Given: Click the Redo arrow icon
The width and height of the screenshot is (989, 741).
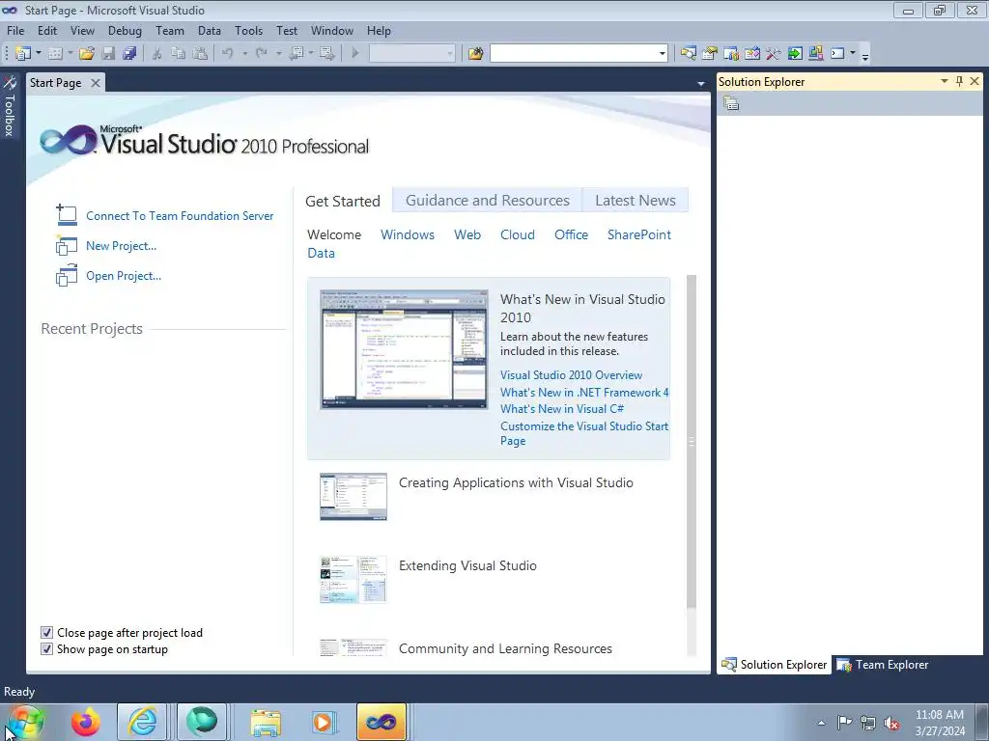Looking at the screenshot, I should 262,54.
